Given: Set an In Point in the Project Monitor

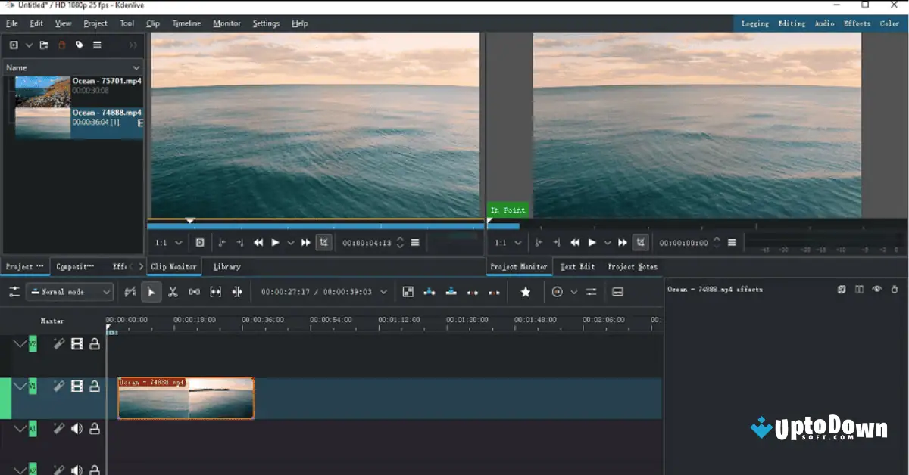Looking at the screenshot, I should (540, 242).
